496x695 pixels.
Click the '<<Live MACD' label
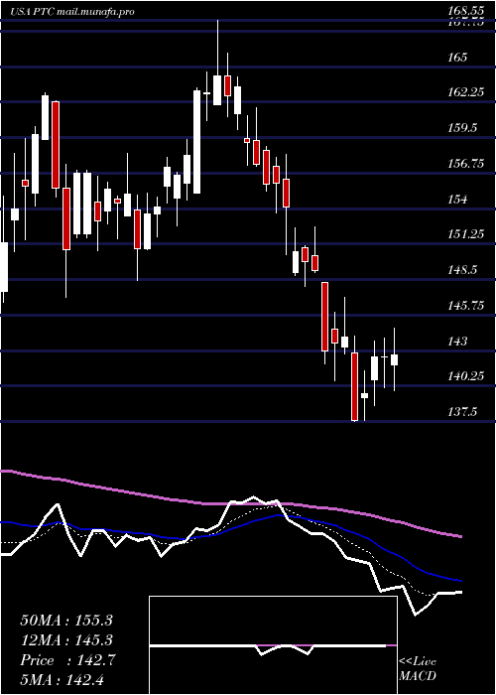[x=418, y=668]
